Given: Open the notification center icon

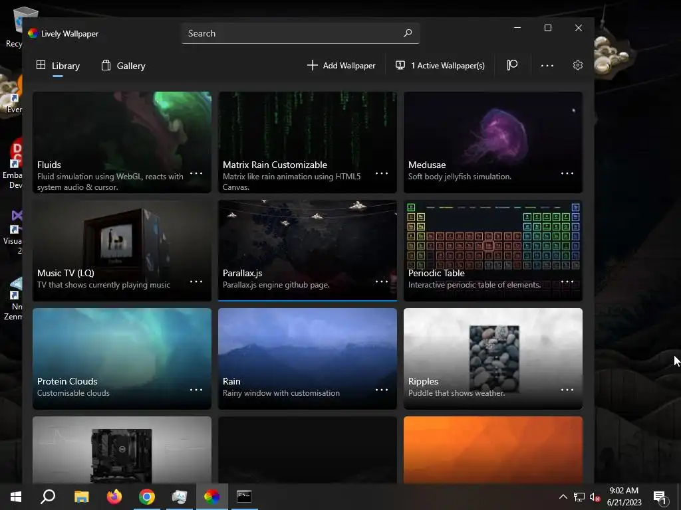Looking at the screenshot, I should tap(660, 497).
